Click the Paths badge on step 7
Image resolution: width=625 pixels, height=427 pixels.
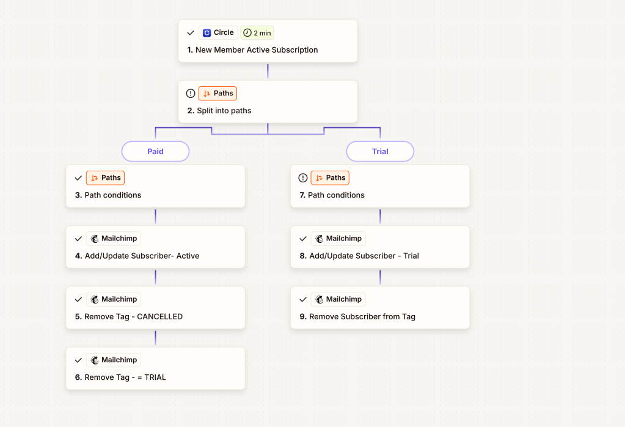click(x=330, y=178)
